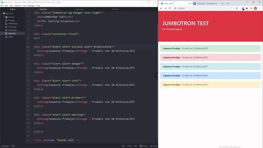
Task: Open the first .jpg file in the project tree
Action: [11, 20]
